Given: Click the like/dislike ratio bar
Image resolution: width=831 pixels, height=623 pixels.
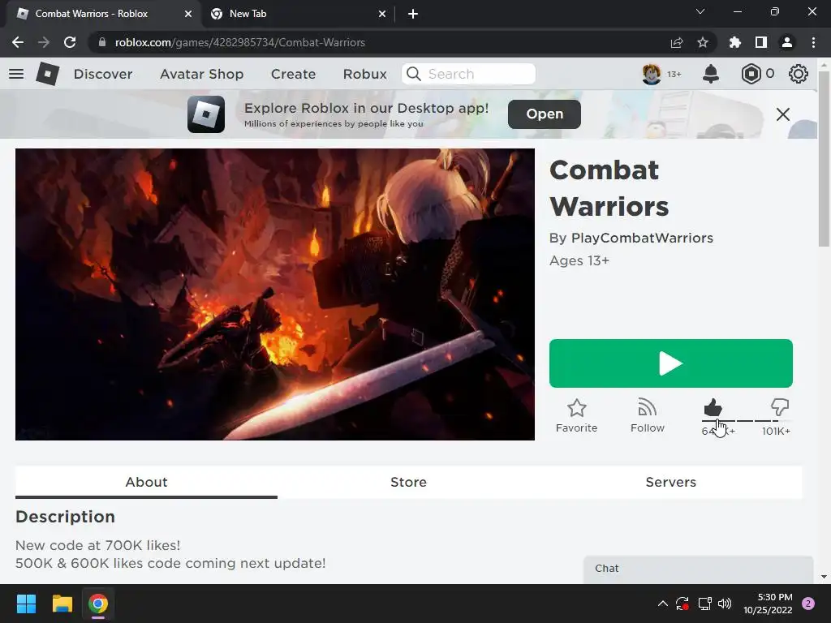Looking at the screenshot, I should point(747,421).
